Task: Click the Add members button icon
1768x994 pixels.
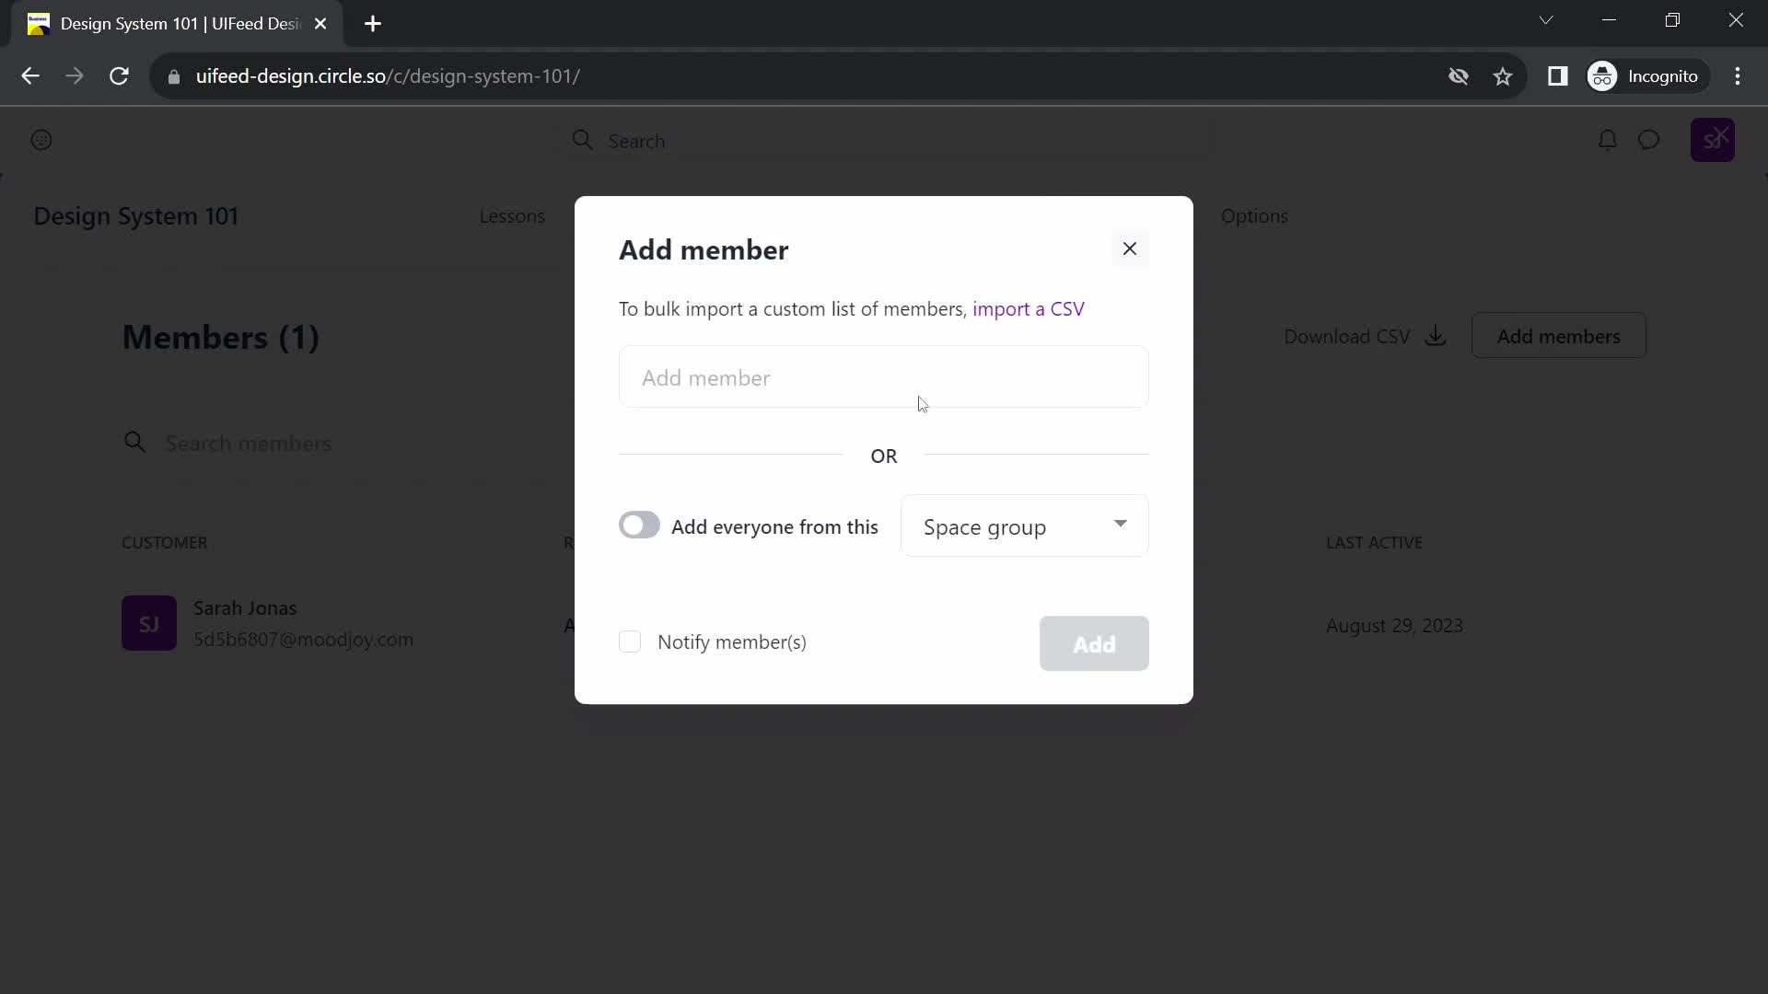Action: point(1558,336)
